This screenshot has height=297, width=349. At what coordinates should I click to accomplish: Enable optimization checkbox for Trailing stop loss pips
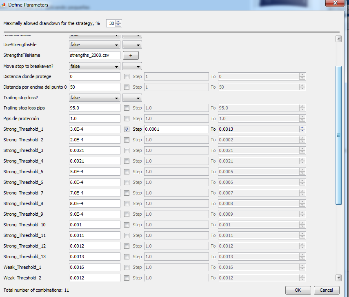click(x=127, y=108)
